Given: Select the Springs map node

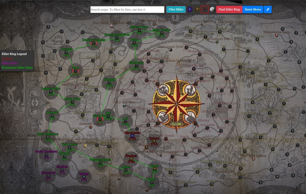Looking at the screenshot, I should [84, 177].
